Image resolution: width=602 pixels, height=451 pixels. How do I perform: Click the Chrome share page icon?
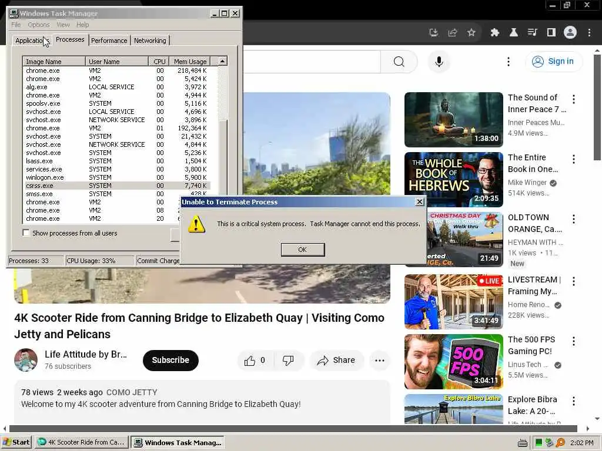[x=453, y=33]
